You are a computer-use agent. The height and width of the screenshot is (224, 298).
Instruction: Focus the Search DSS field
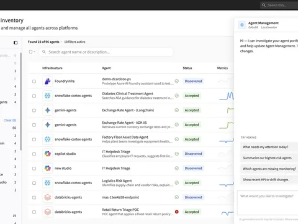point(279,5)
